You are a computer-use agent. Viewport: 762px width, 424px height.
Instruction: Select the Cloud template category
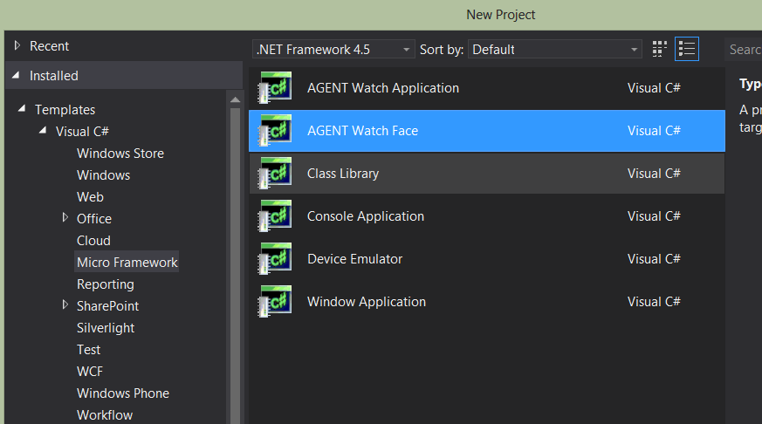[x=93, y=241]
